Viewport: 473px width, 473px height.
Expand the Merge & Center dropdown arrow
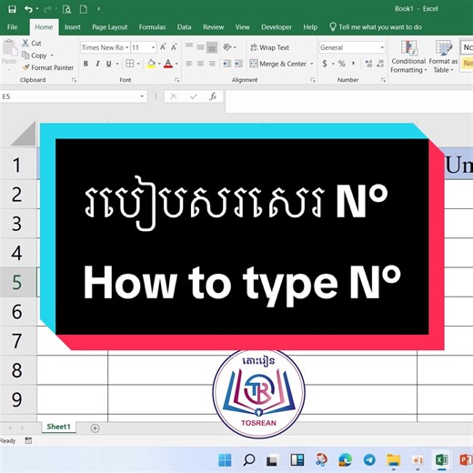pos(312,64)
